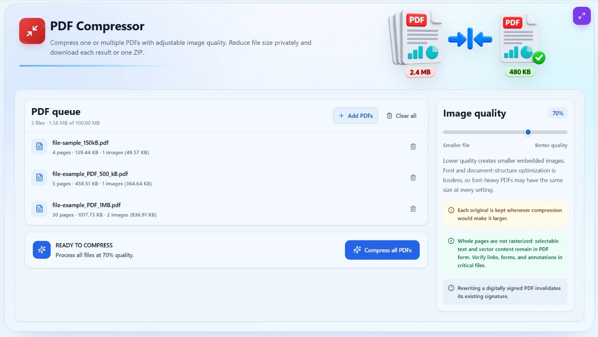Select the file-example_PDF_500_kB.pdf file name
Image resolution: width=598 pixels, height=337 pixels.
coord(90,174)
